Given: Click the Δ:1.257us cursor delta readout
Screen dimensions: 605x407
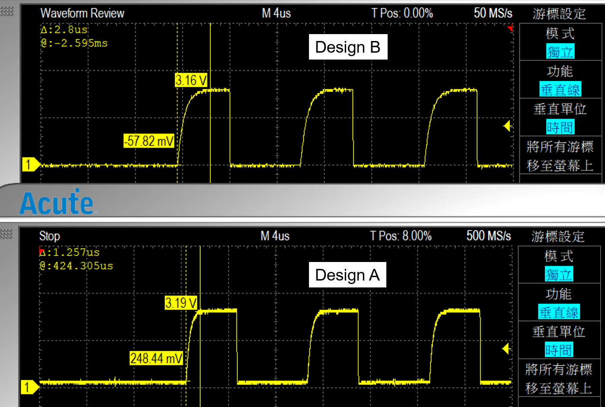Looking at the screenshot, I should pyautogui.click(x=70, y=252).
